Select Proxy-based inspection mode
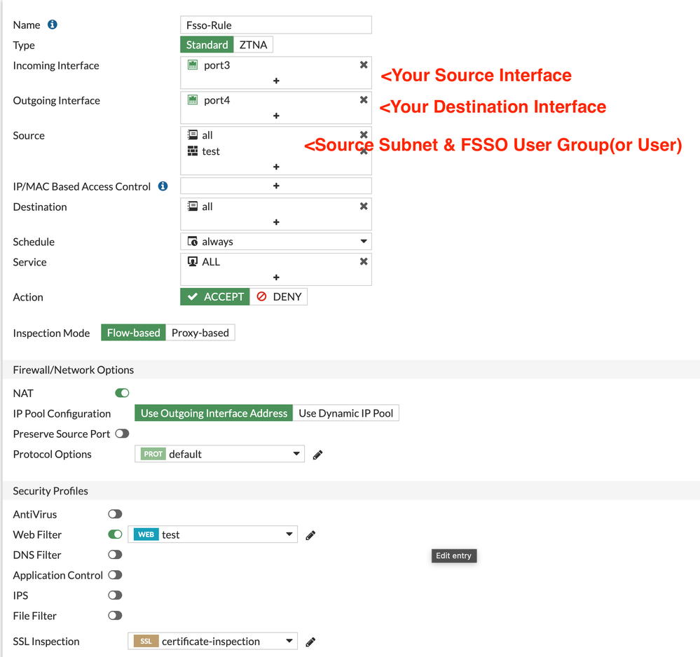The width and height of the screenshot is (700, 657). pyautogui.click(x=200, y=333)
